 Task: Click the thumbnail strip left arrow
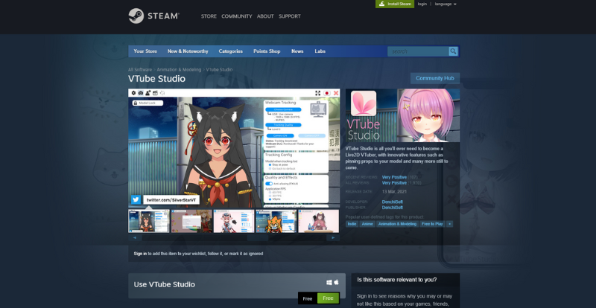(x=135, y=238)
